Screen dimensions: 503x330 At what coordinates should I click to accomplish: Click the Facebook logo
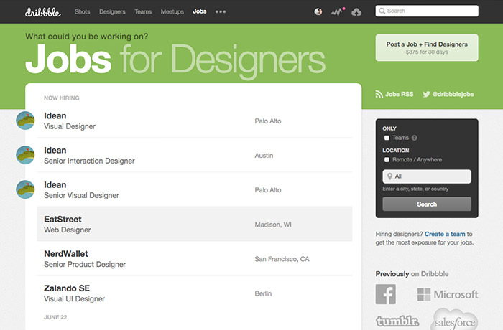tap(386, 294)
